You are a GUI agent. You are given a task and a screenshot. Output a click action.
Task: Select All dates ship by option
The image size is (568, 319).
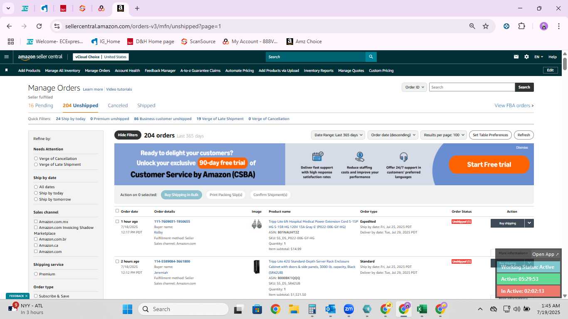click(36, 187)
